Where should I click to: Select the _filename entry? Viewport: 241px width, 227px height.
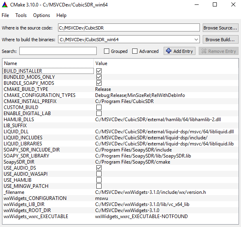pos(14,192)
